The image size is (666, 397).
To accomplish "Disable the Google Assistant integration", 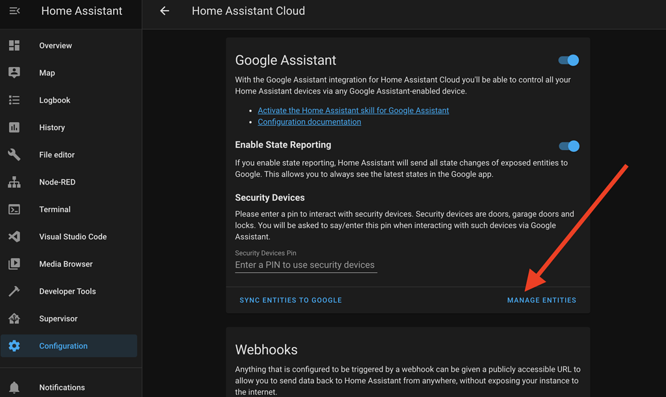I will click(x=568, y=60).
